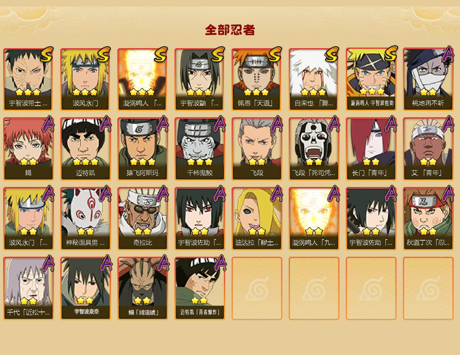Select the 迈特凯「青春爆炸」 card
This screenshot has width=460, height=355.
pyautogui.click(x=200, y=288)
